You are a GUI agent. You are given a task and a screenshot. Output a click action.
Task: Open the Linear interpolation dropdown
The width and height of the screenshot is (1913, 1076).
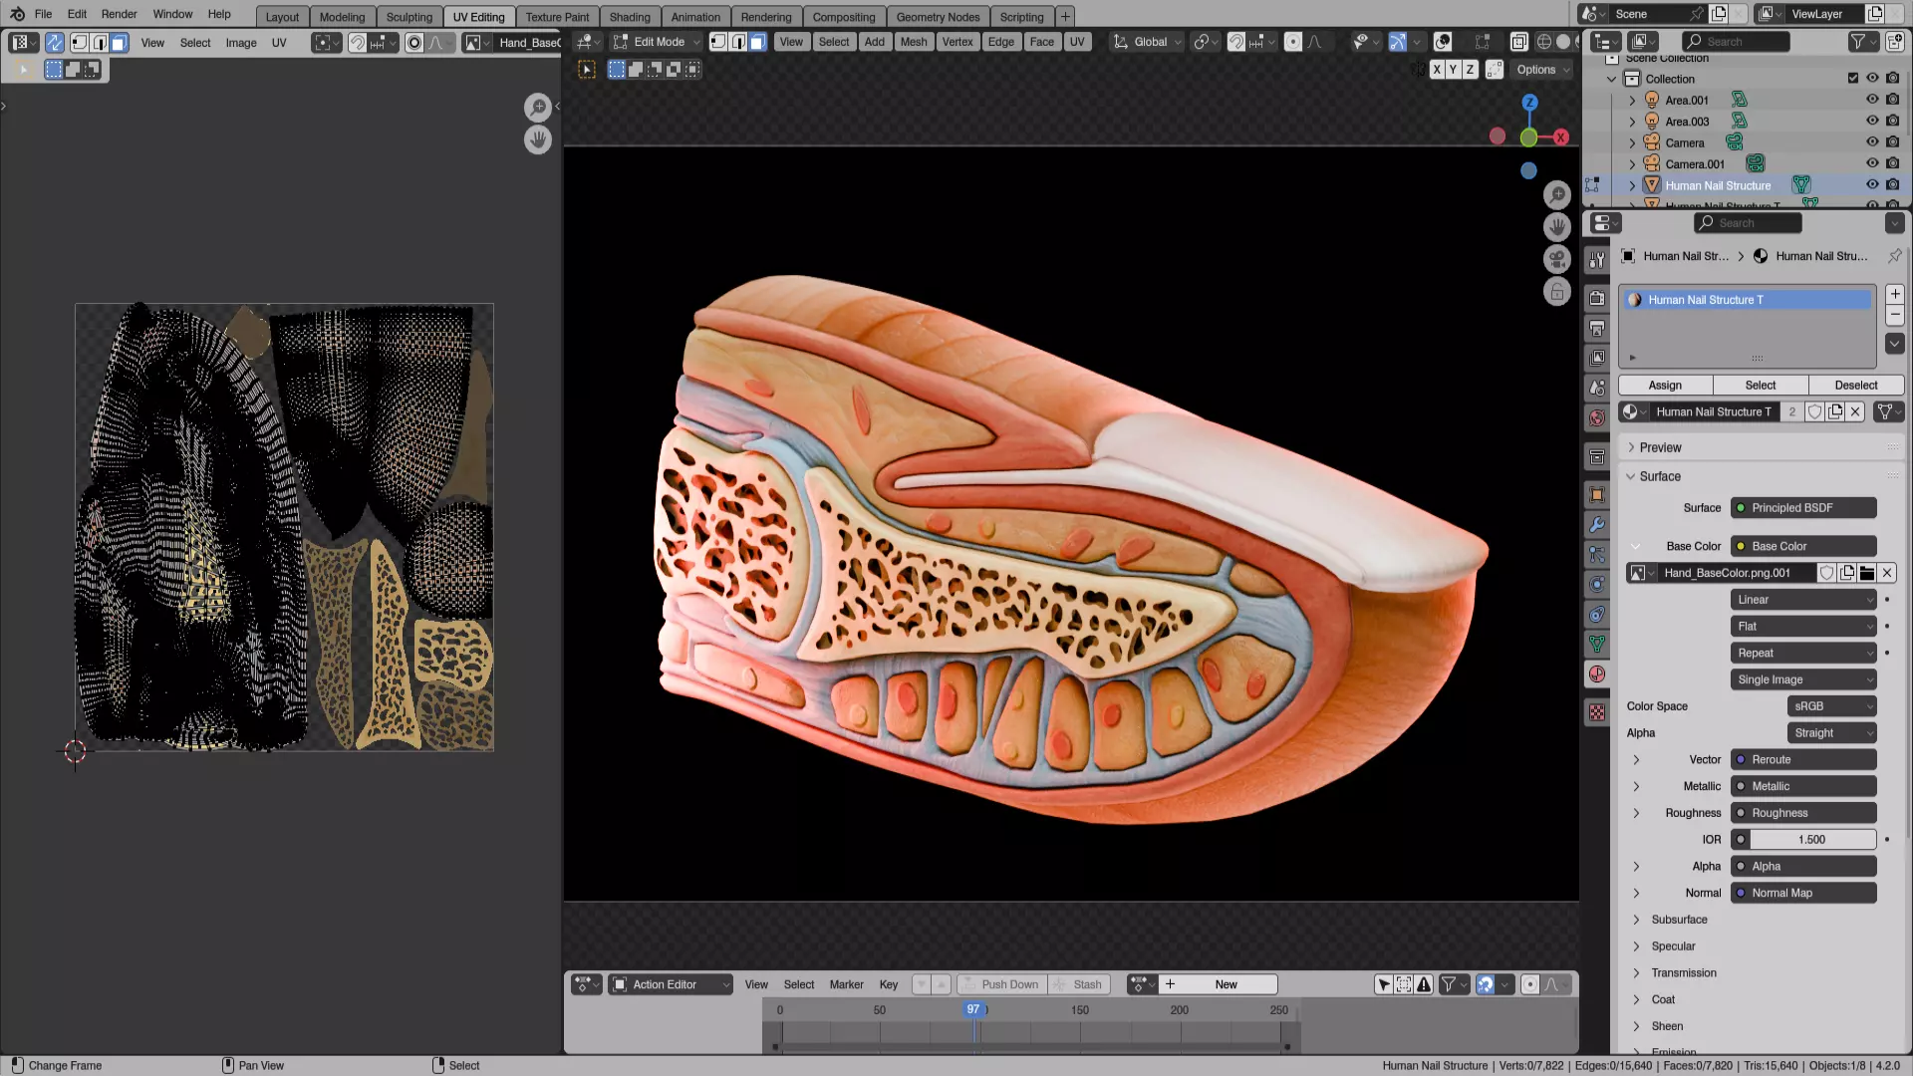(x=1803, y=600)
